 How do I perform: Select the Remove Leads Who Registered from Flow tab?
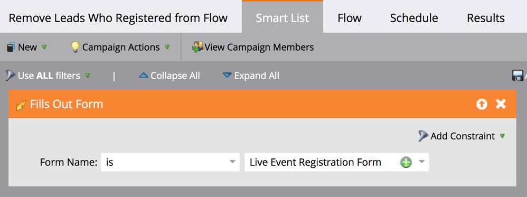(118, 18)
